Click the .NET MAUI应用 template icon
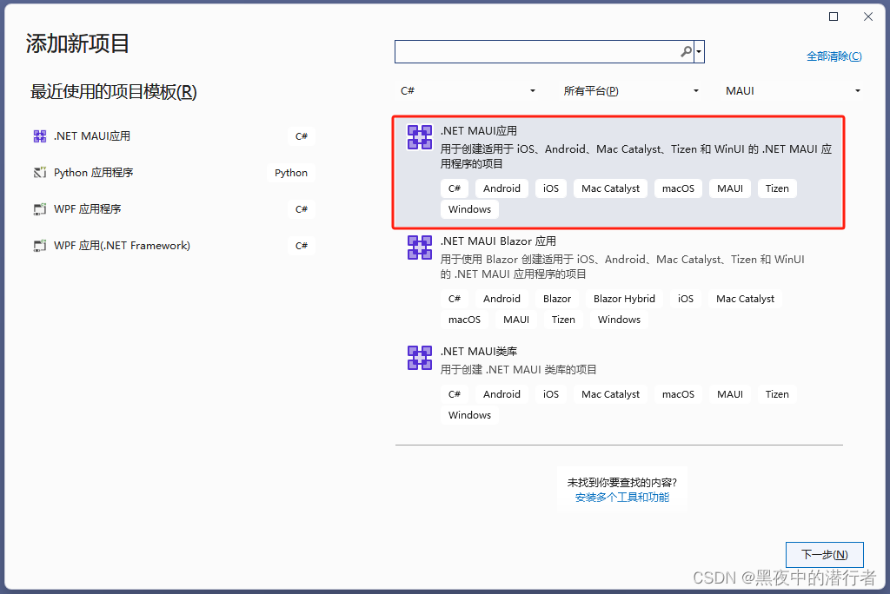 tap(420, 136)
